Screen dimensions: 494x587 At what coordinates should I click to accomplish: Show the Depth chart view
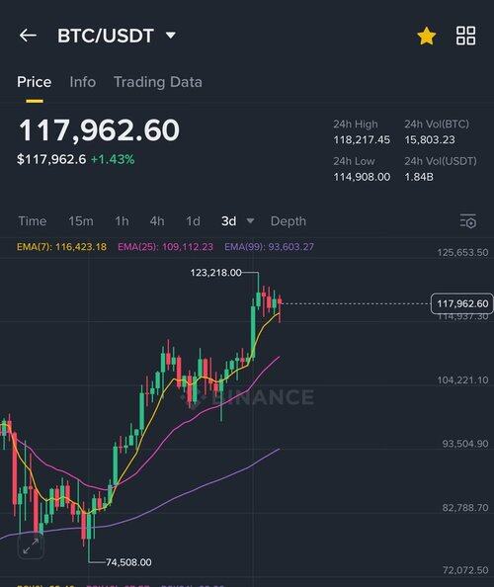[x=288, y=221]
